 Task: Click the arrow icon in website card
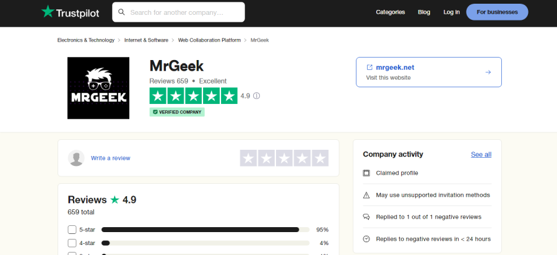click(488, 72)
